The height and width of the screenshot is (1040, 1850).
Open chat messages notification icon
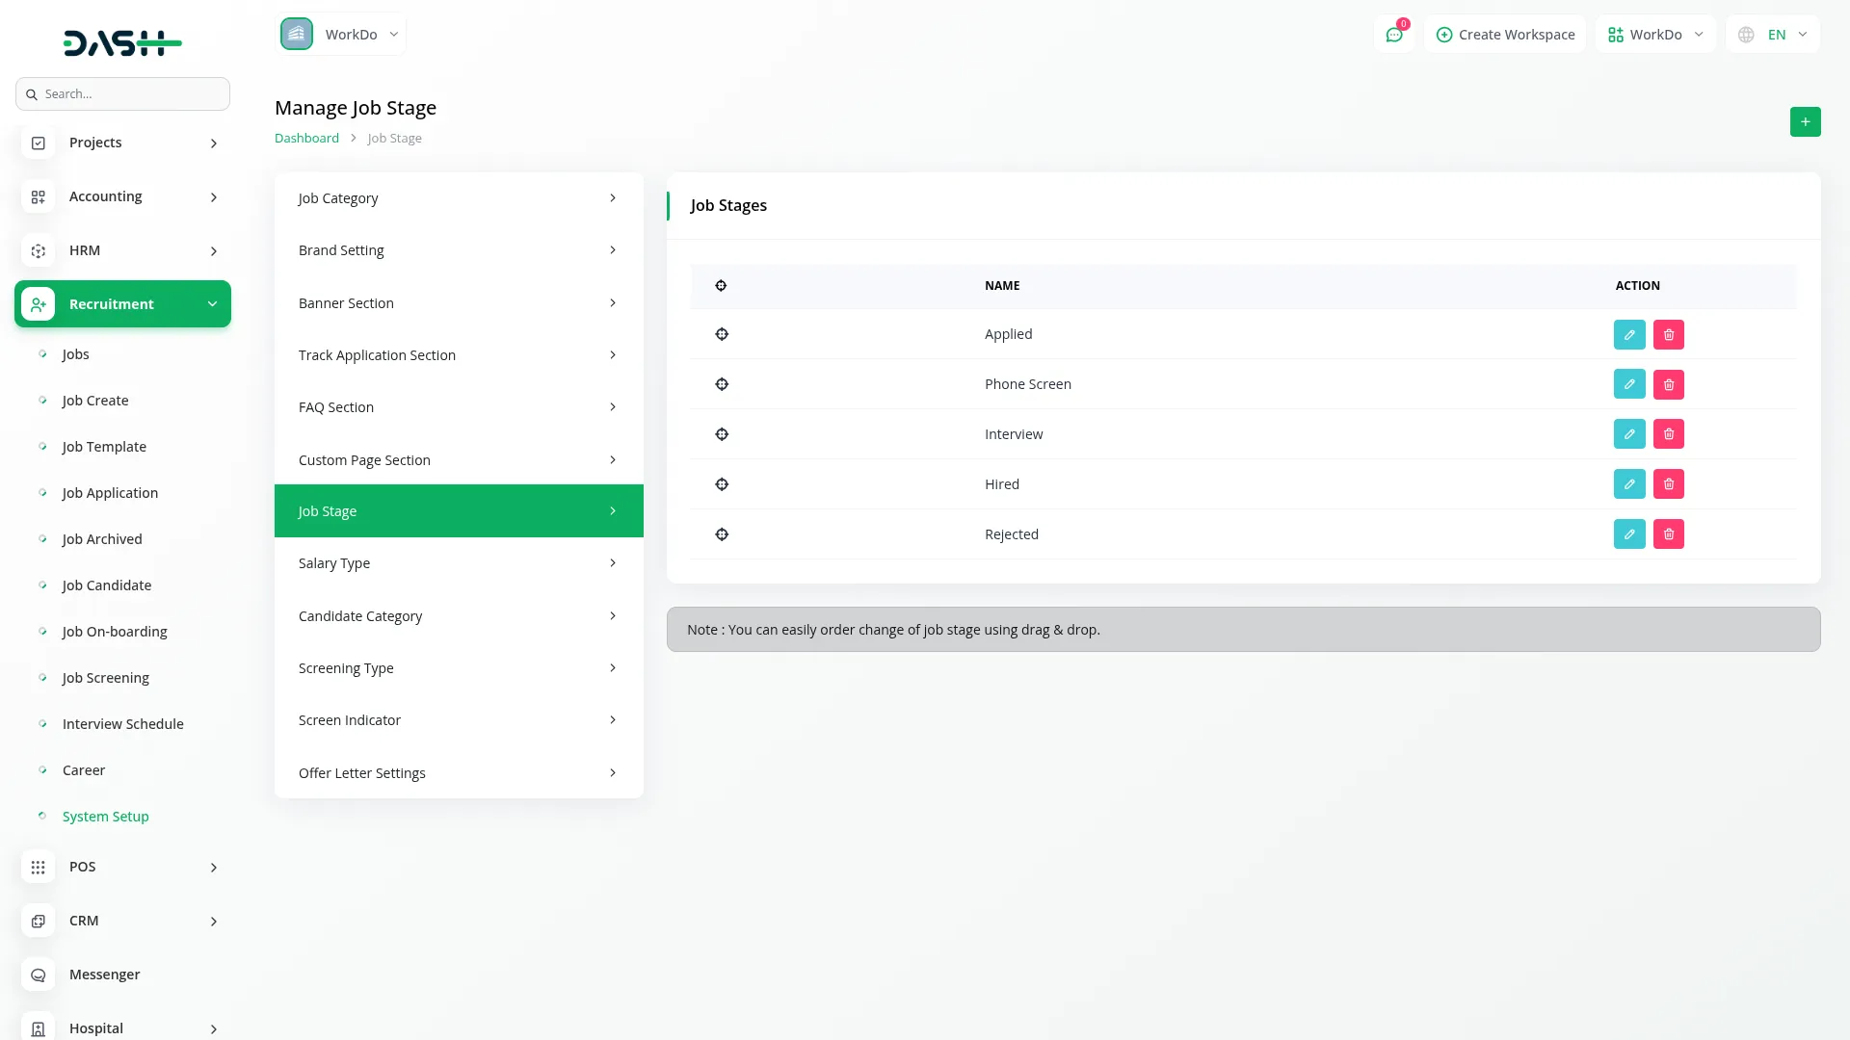pos(1393,35)
